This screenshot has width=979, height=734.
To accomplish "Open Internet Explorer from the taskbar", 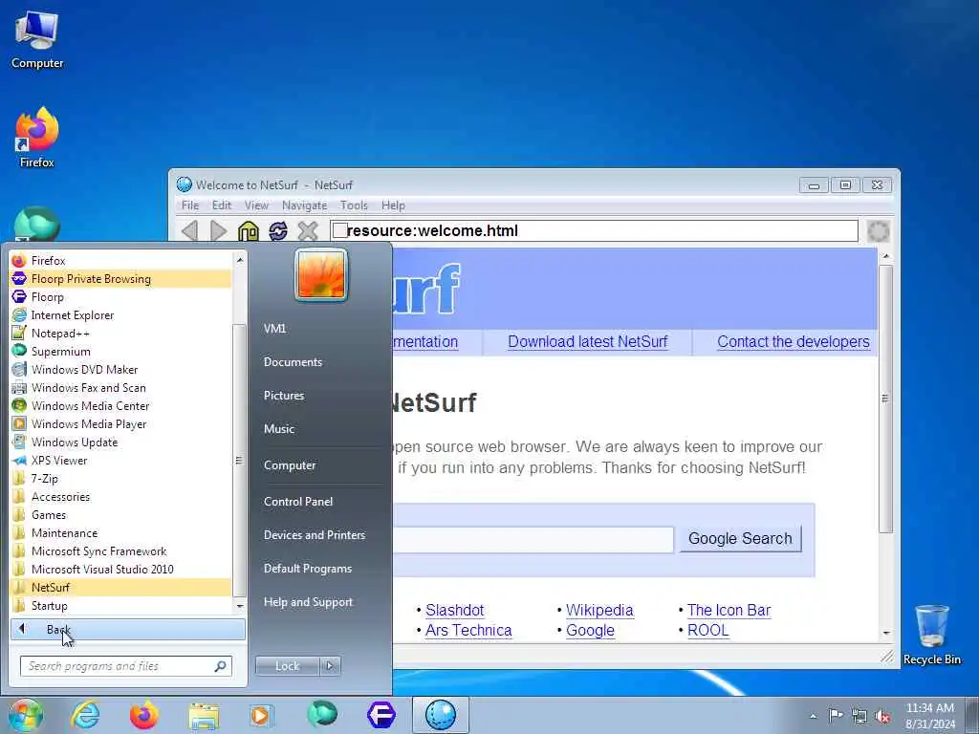I will [x=85, y=715].
